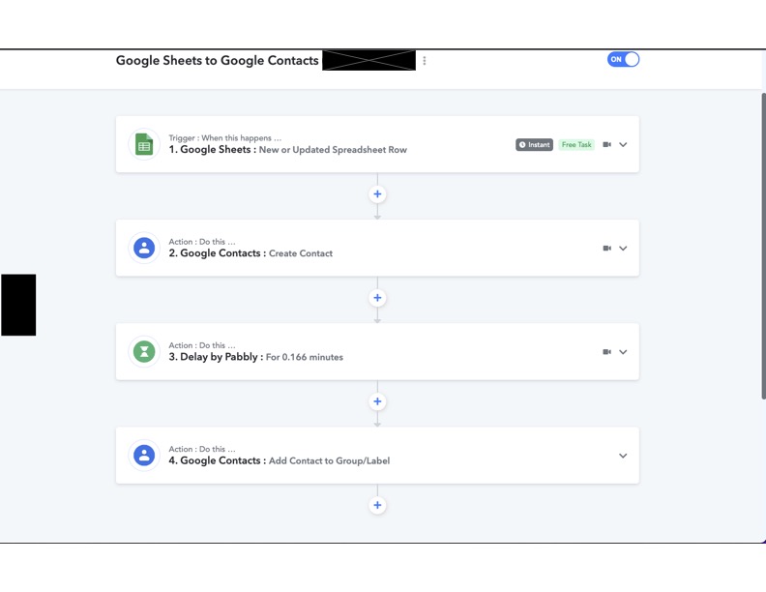
Task: Click the Instant badge on trigger
Action: tap(535, 144)
